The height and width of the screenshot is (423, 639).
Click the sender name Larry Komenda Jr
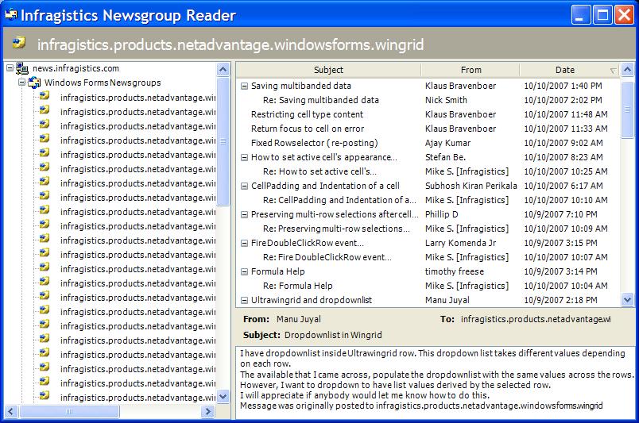click(460, 244)
